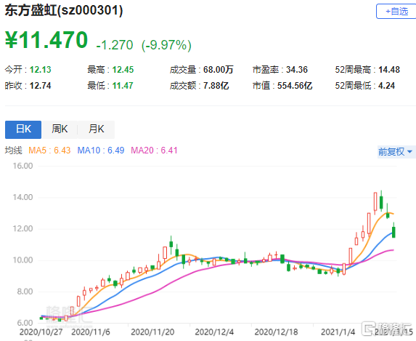Click the 2020/12/4 date axis label
Viewport: 416px width, 341px height.
pos(214,332)
